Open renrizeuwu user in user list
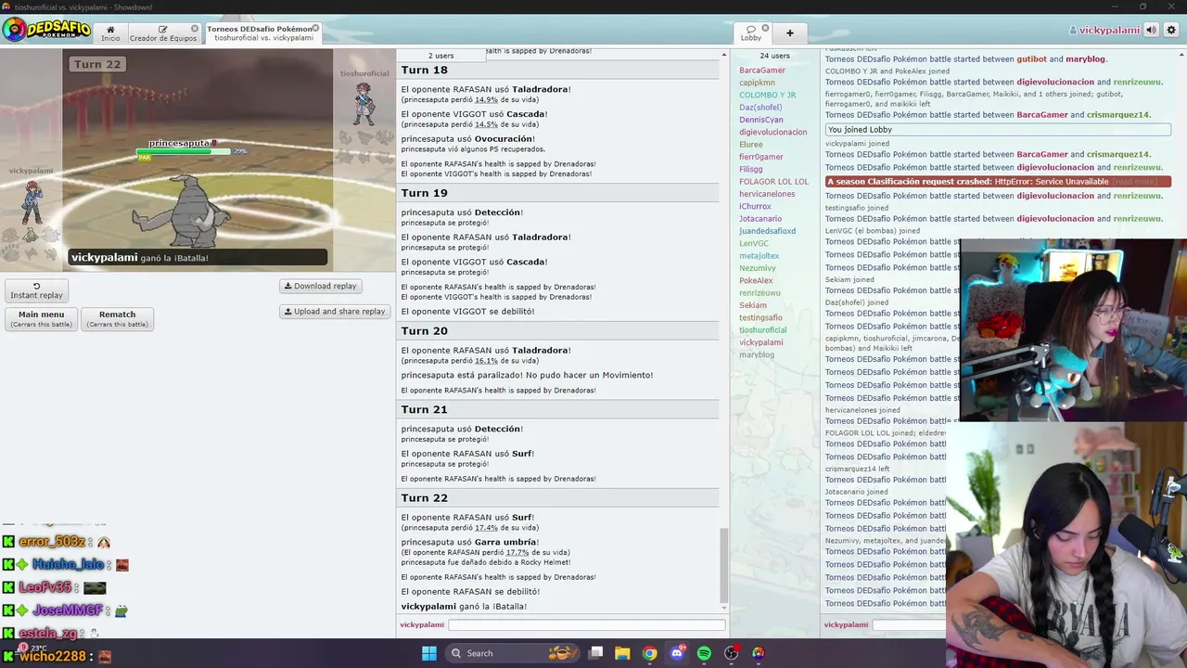Screen dimensions: 1187x668 point(759,293)
